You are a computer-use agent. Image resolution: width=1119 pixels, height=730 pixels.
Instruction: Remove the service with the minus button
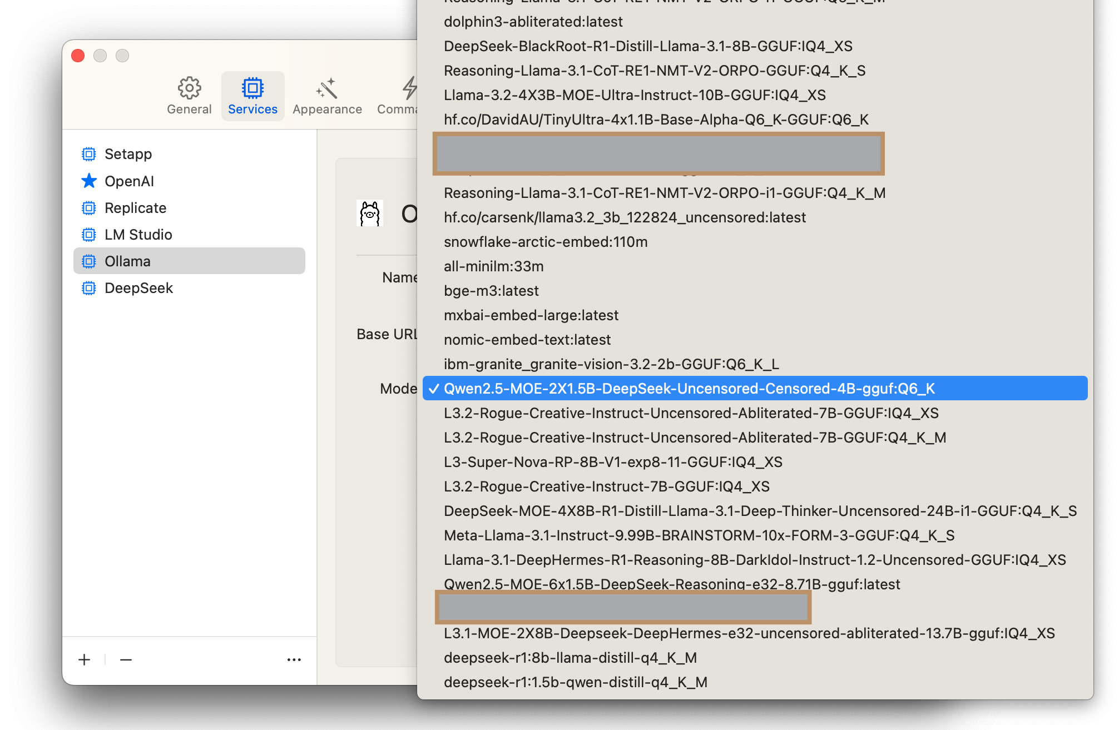(126, 660)
